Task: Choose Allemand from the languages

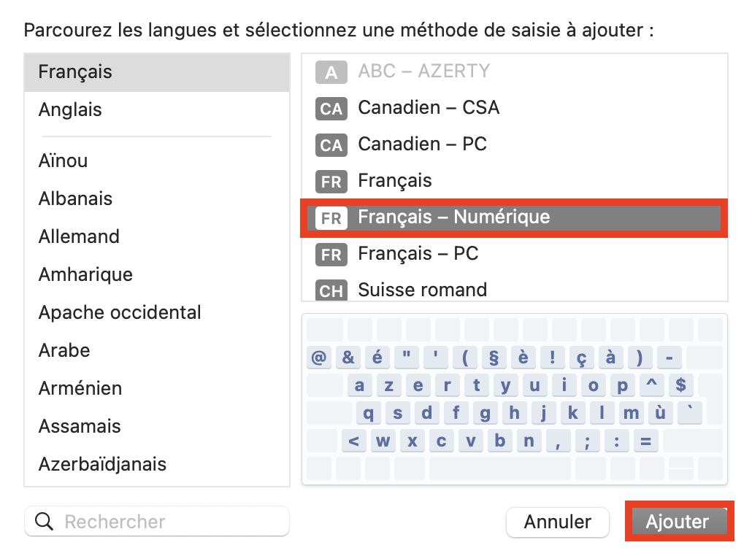Action: point(79,236)
